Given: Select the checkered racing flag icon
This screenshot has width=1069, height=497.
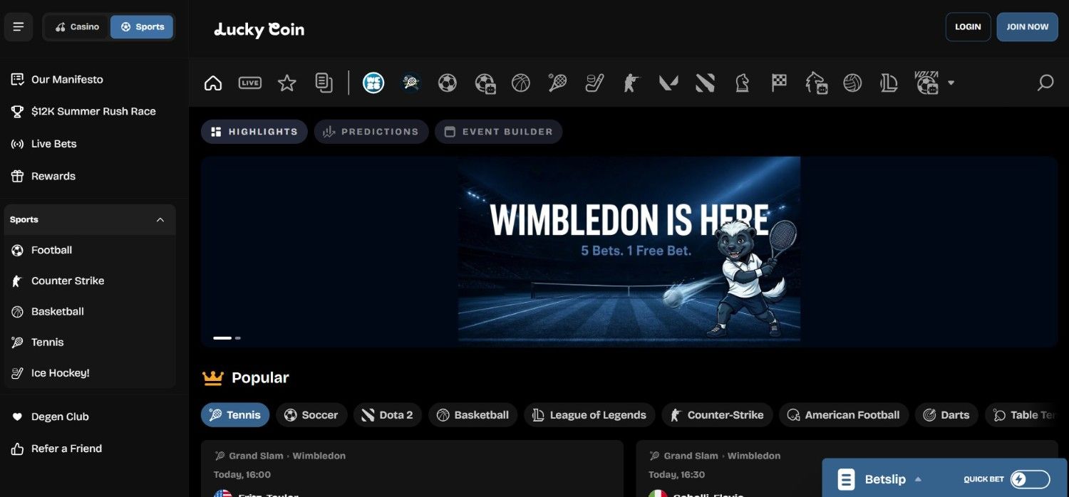Looking at the screenshot, I should pyautogui.click(x=779, y=83).
